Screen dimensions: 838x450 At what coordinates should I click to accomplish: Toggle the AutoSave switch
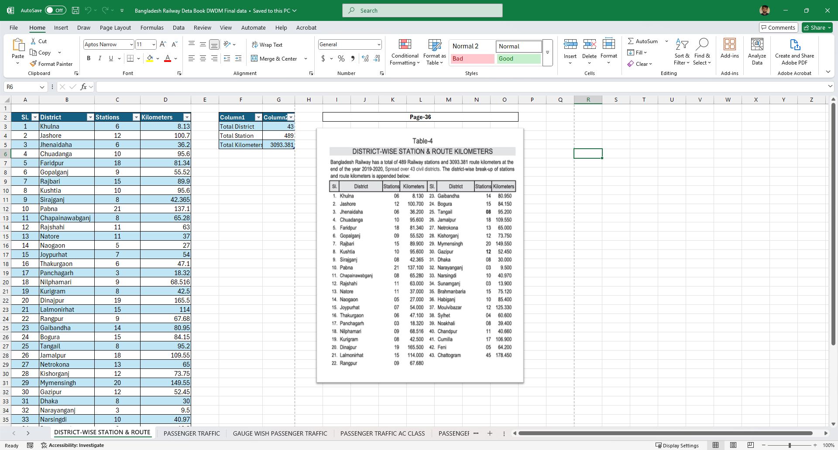(x=55, y=10)
